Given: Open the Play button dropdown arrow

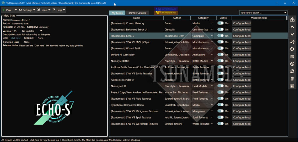Looking at the screenshot, I should point(16,10).
